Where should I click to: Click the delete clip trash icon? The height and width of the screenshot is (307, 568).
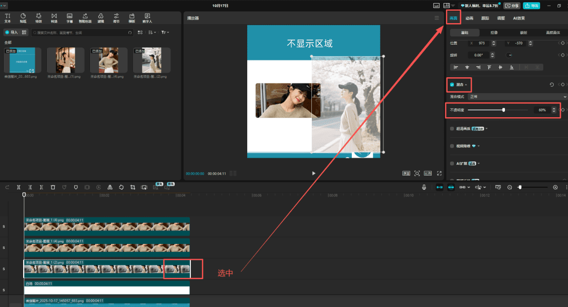tap(53, 187)
